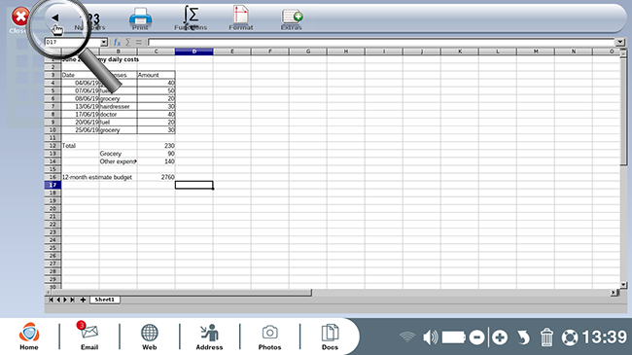Click the Function Wizard fx icon
632x355 pixels.
coord(117,42)
